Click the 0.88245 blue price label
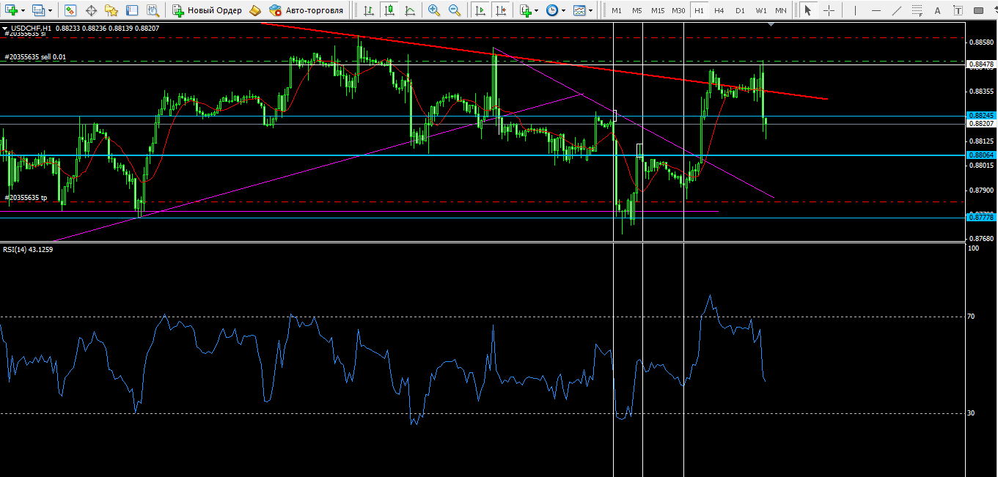This screenshot has width=998, height=477. (x=980, y=116)
